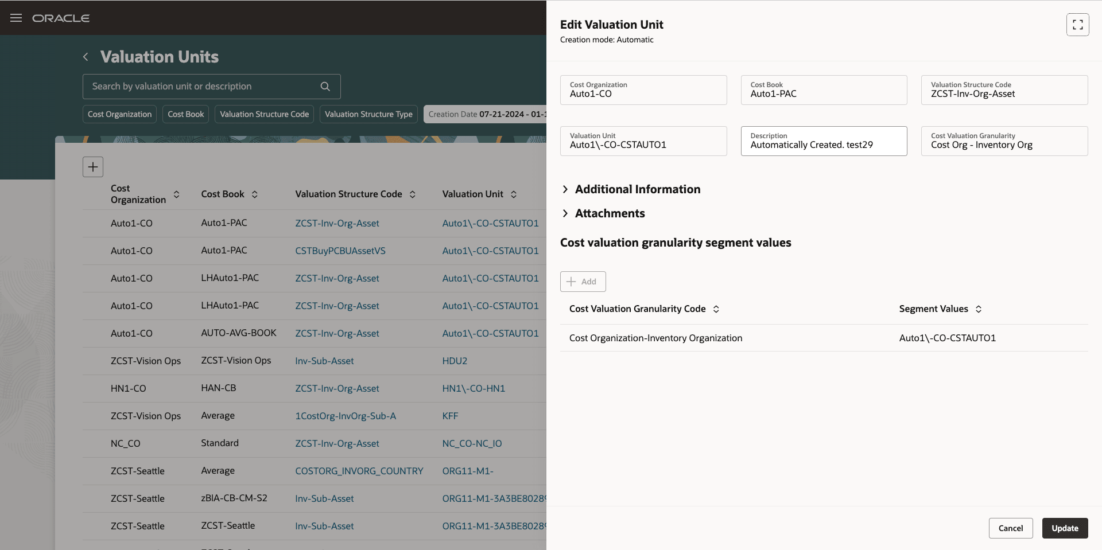Sort the Segment Values column
Viewport: 1102px width, 550px height.
coord(979,309)
